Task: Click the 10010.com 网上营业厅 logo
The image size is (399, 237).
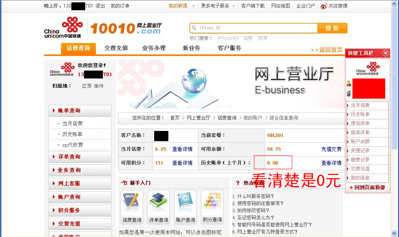Action: 126,28
